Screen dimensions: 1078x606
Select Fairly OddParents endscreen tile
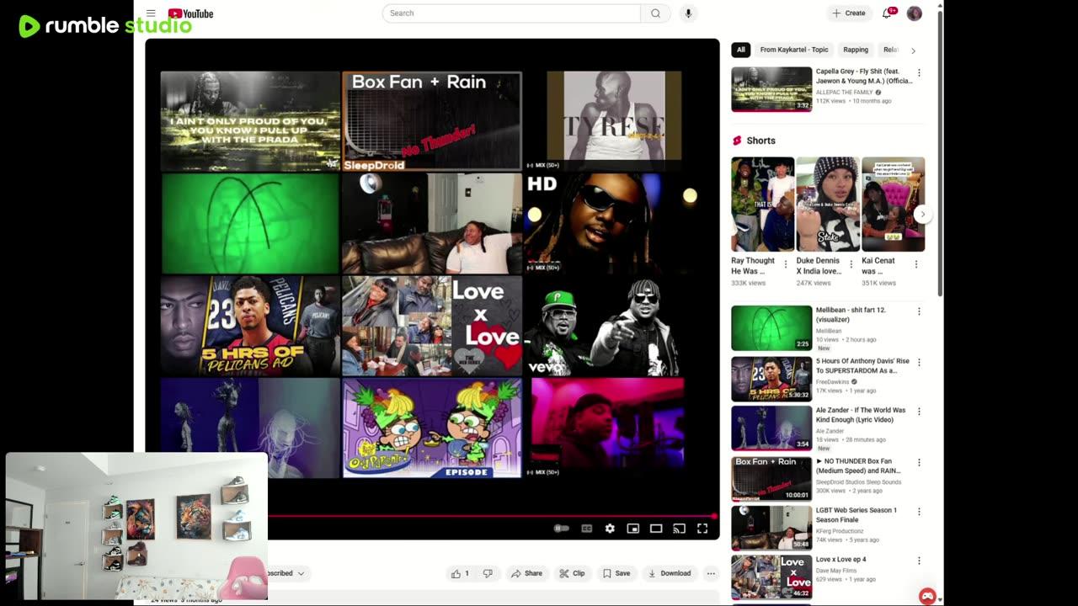pos(432,428)
